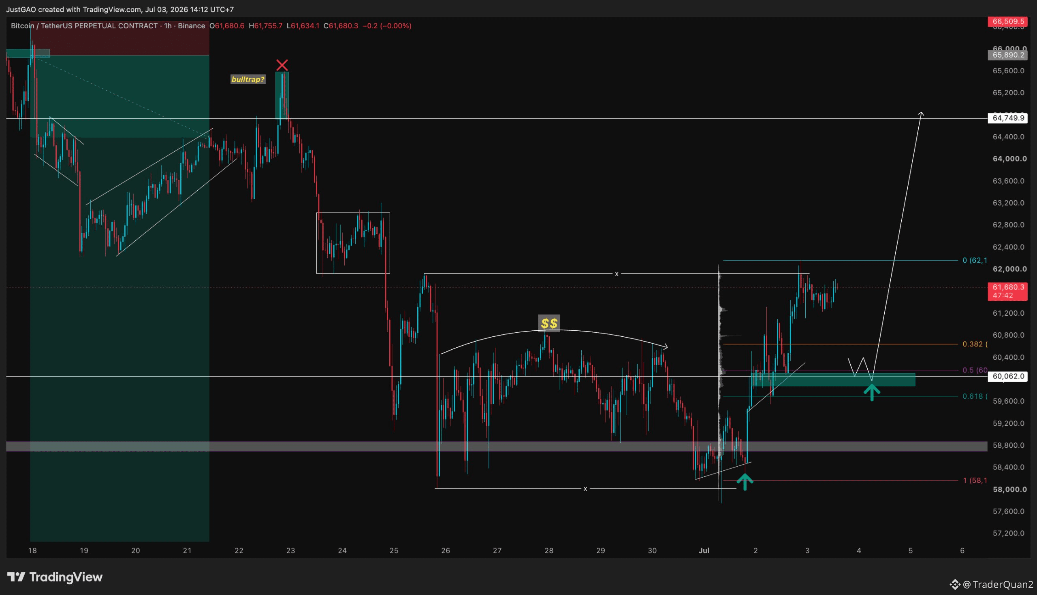Click the date axis label Jul
The image size is (1037, 595).
pyautogui.click(x=704, y=551)
